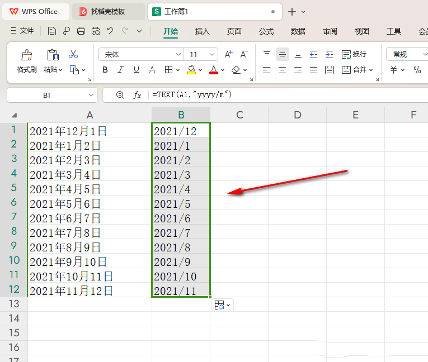Expand quick access toolbar customize arrow
The height and width of the screenshot is (362, 428).
point(139,31)
